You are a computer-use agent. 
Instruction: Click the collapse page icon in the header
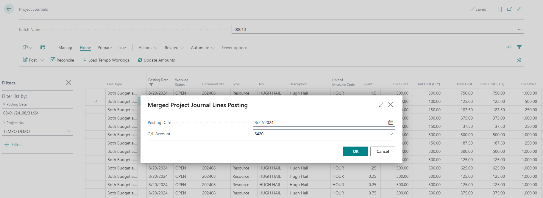(x=519, y=9)
